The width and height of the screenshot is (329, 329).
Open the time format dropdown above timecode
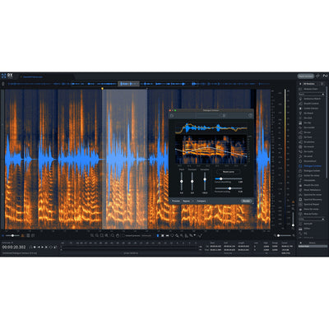(7, 243)
